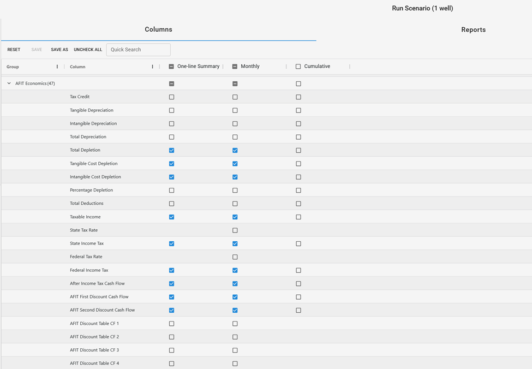This screenshot has height=369, width=532.
Task: Check Monthly for AFIT Discount Table CF 1
Action: tap(235, 324)
